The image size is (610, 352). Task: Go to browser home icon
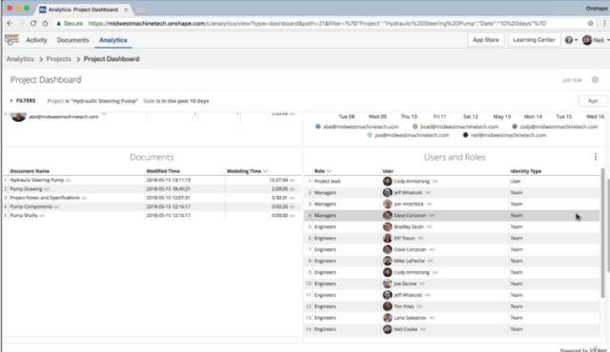(45, 23)
